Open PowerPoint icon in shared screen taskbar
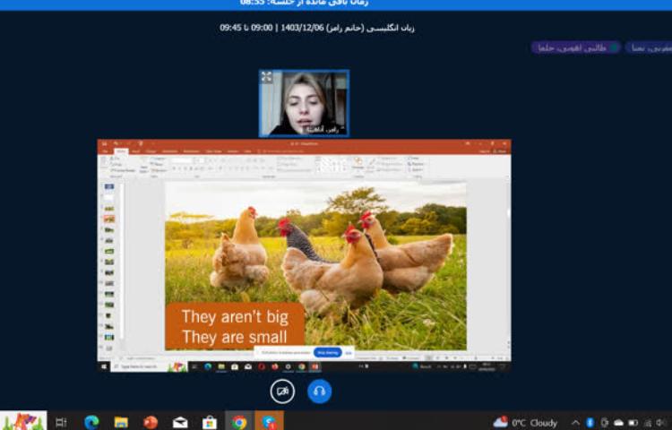 pyautogui.click(x=315, y=366)
